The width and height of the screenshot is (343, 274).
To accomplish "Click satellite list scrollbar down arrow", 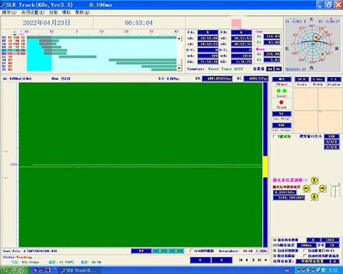I will point(179,68).
